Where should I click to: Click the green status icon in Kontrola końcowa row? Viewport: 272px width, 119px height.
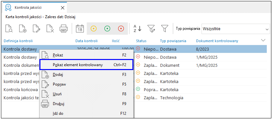(x=138, y=89)
